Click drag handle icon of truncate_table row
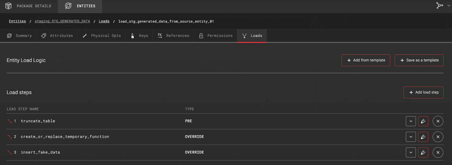The image size is (452, 165). 10,121
